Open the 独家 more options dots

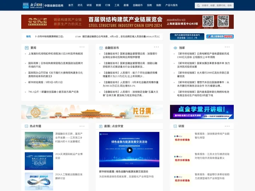tap(227, 47)
